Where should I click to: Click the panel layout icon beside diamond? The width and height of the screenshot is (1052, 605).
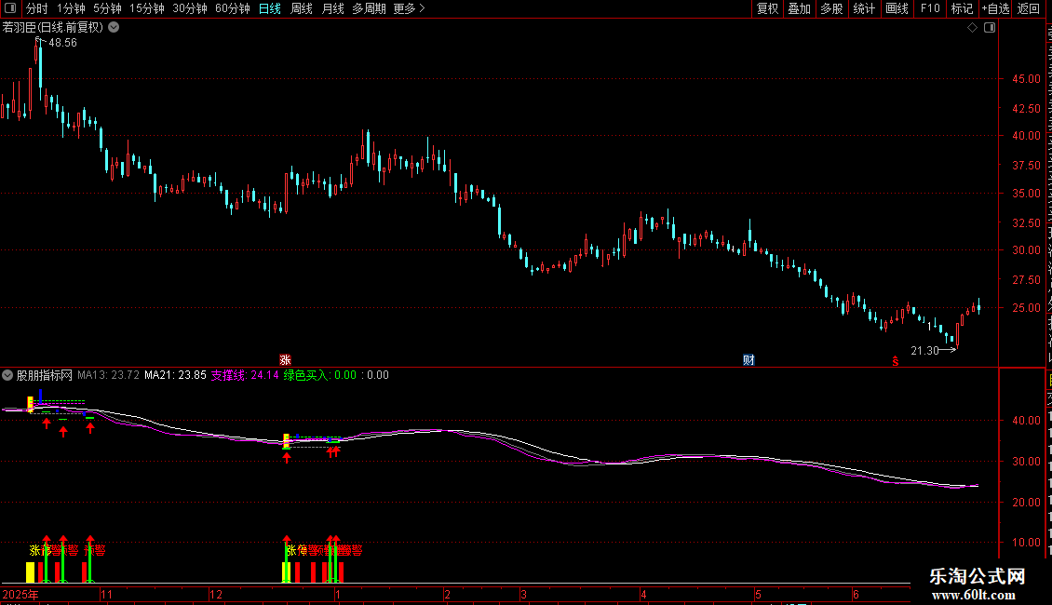coord(990,28)
